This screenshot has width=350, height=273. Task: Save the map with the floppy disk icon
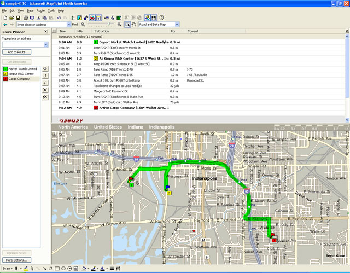tap(18, 18)
